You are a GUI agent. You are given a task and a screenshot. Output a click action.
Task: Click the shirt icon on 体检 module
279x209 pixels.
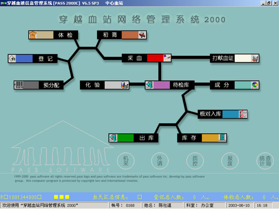coord(33,35)
